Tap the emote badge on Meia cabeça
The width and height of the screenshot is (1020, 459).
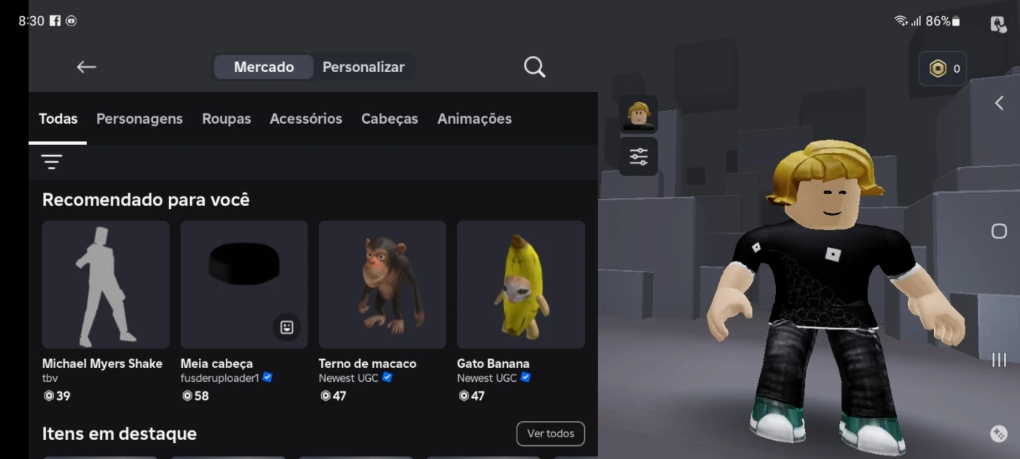click(x=287, y=327)
